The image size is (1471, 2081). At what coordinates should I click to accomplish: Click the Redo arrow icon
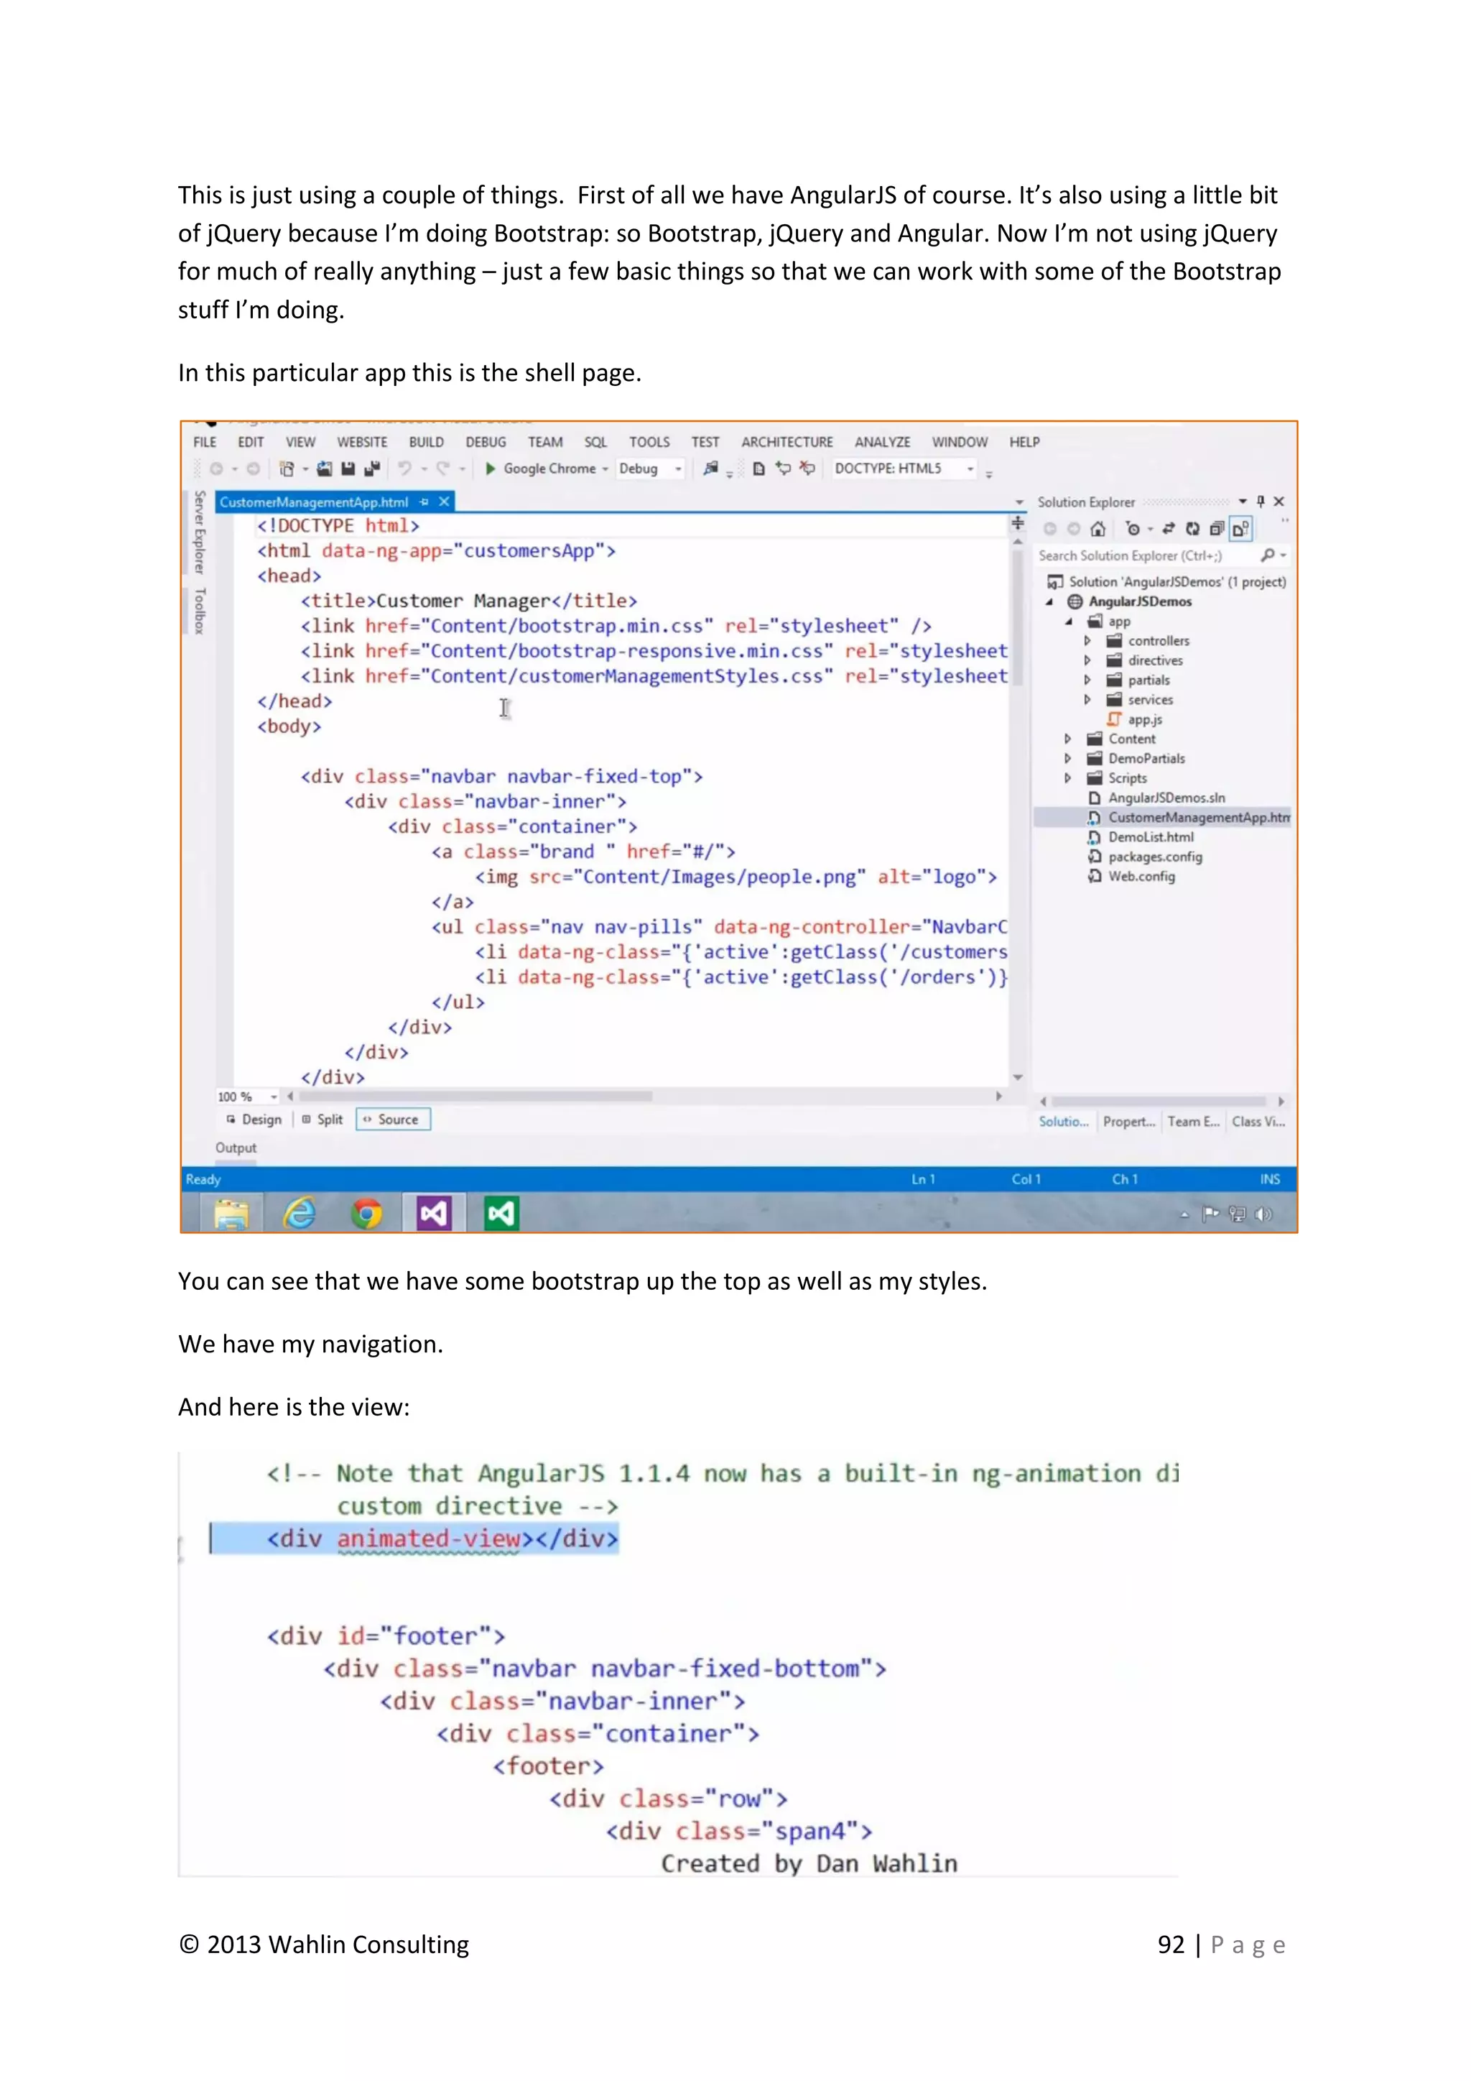tap(443, 469)
